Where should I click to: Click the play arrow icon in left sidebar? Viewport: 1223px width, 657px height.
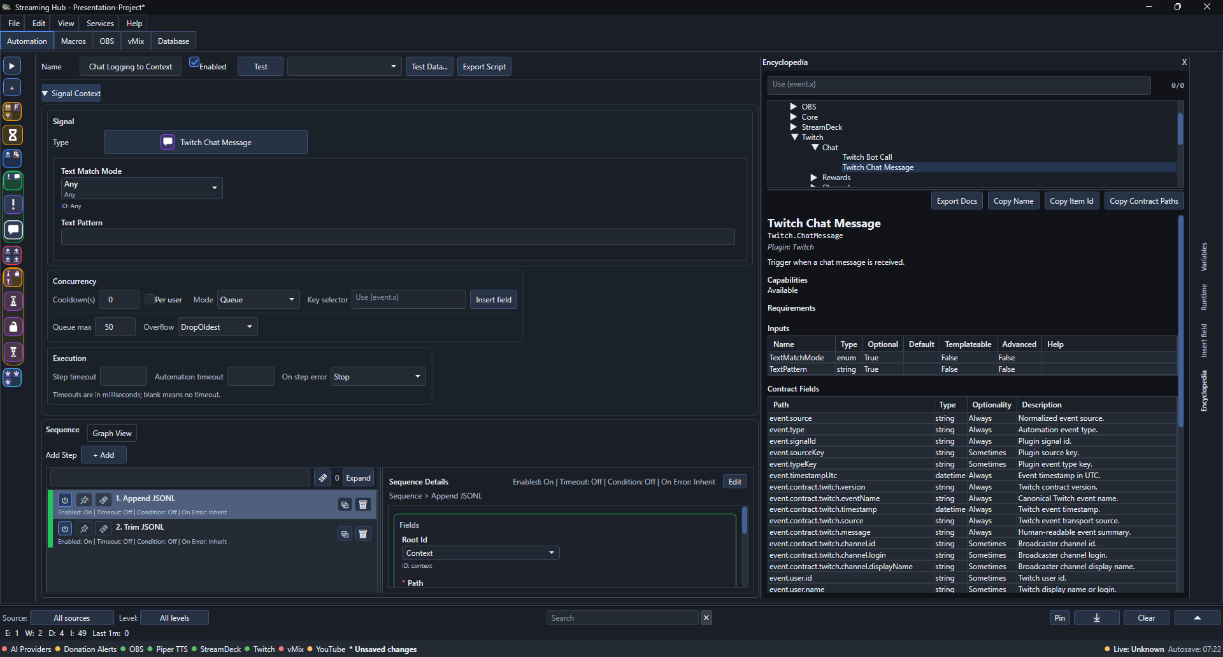(12, 66)
